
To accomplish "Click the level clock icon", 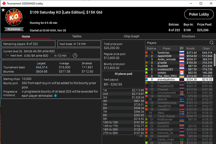I will coord(75,56).
